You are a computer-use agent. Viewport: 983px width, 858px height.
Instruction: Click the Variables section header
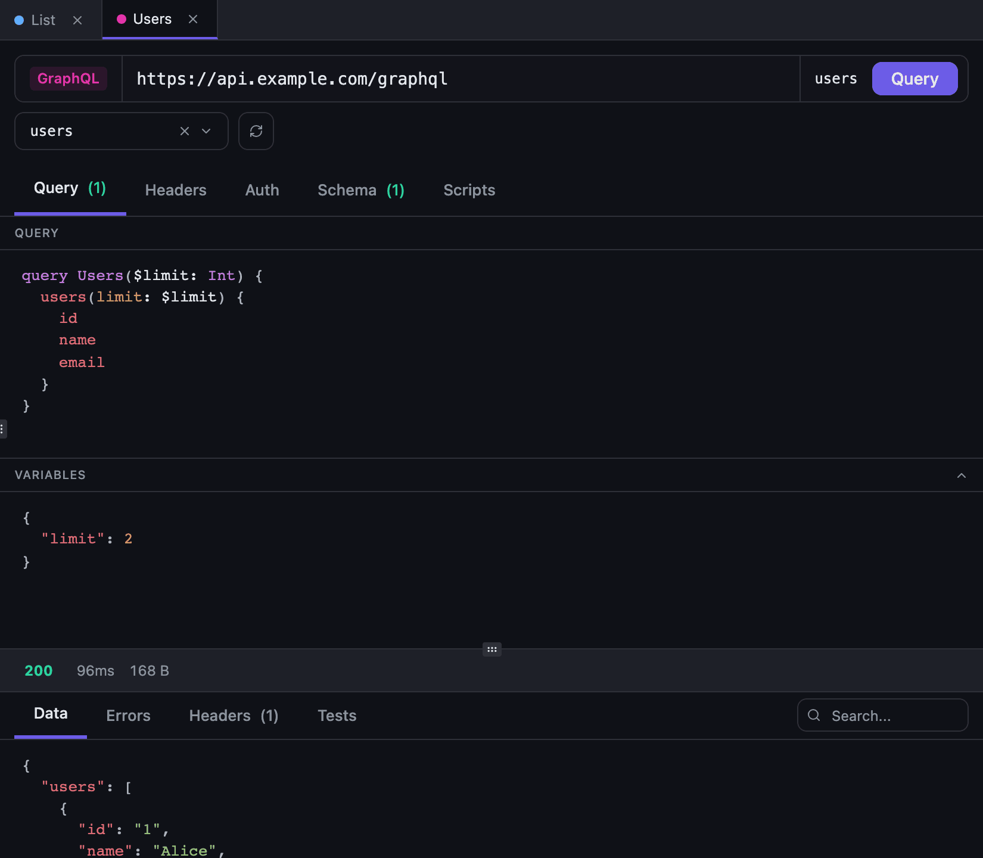[x=491, y=475]
